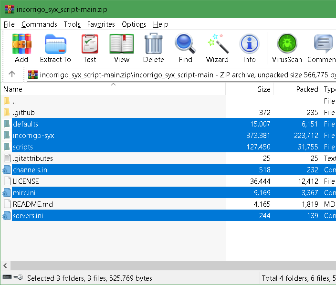The height and width of the screenshot is (285, 336).
Task: Open the Commands menu
Action: tap(39, 24)
